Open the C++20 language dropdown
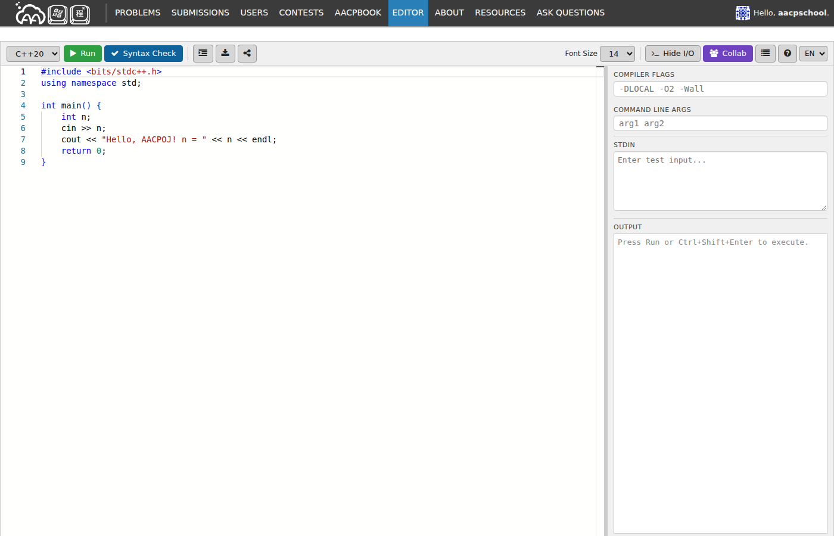 point(33,54)
